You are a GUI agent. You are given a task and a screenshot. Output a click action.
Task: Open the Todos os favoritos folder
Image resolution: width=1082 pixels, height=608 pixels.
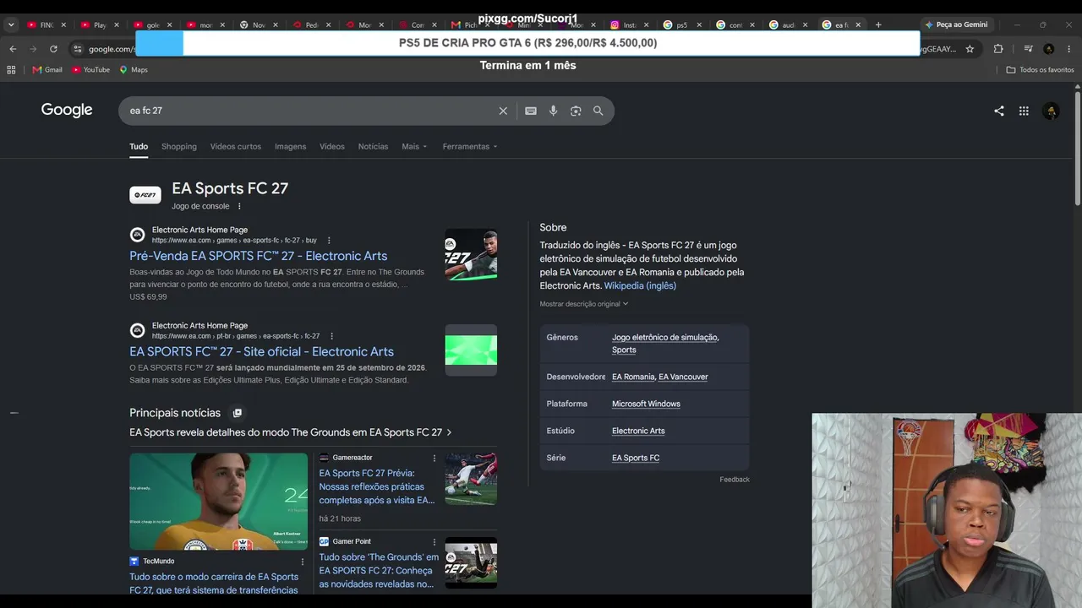pyautogui.click(x=1041, y=69)
